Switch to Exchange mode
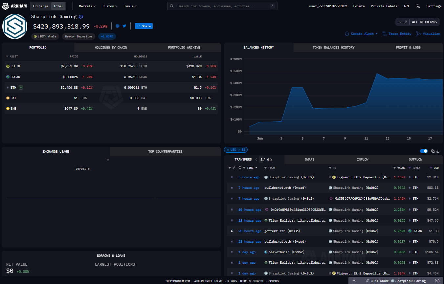 click(40, 6)
